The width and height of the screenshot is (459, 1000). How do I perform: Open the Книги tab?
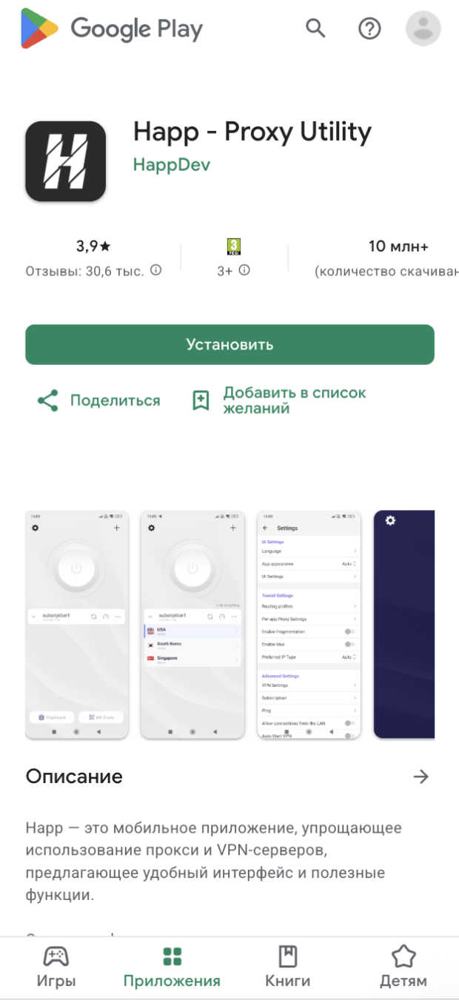287,967
